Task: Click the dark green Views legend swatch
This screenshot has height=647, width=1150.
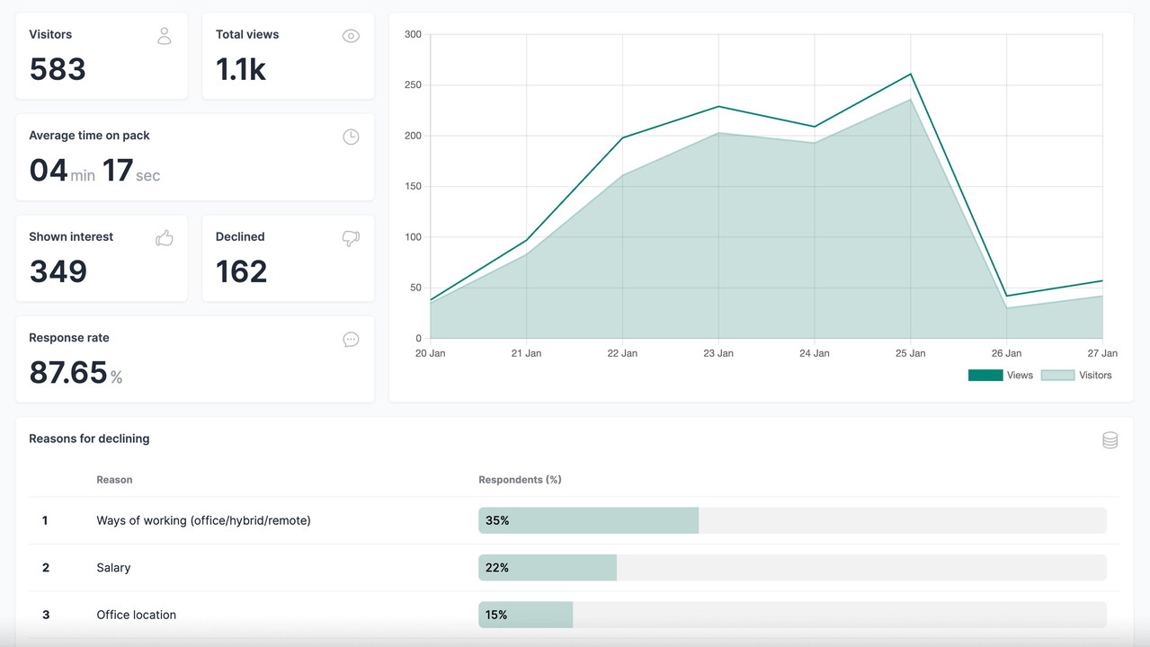Action: coord(985,376)
